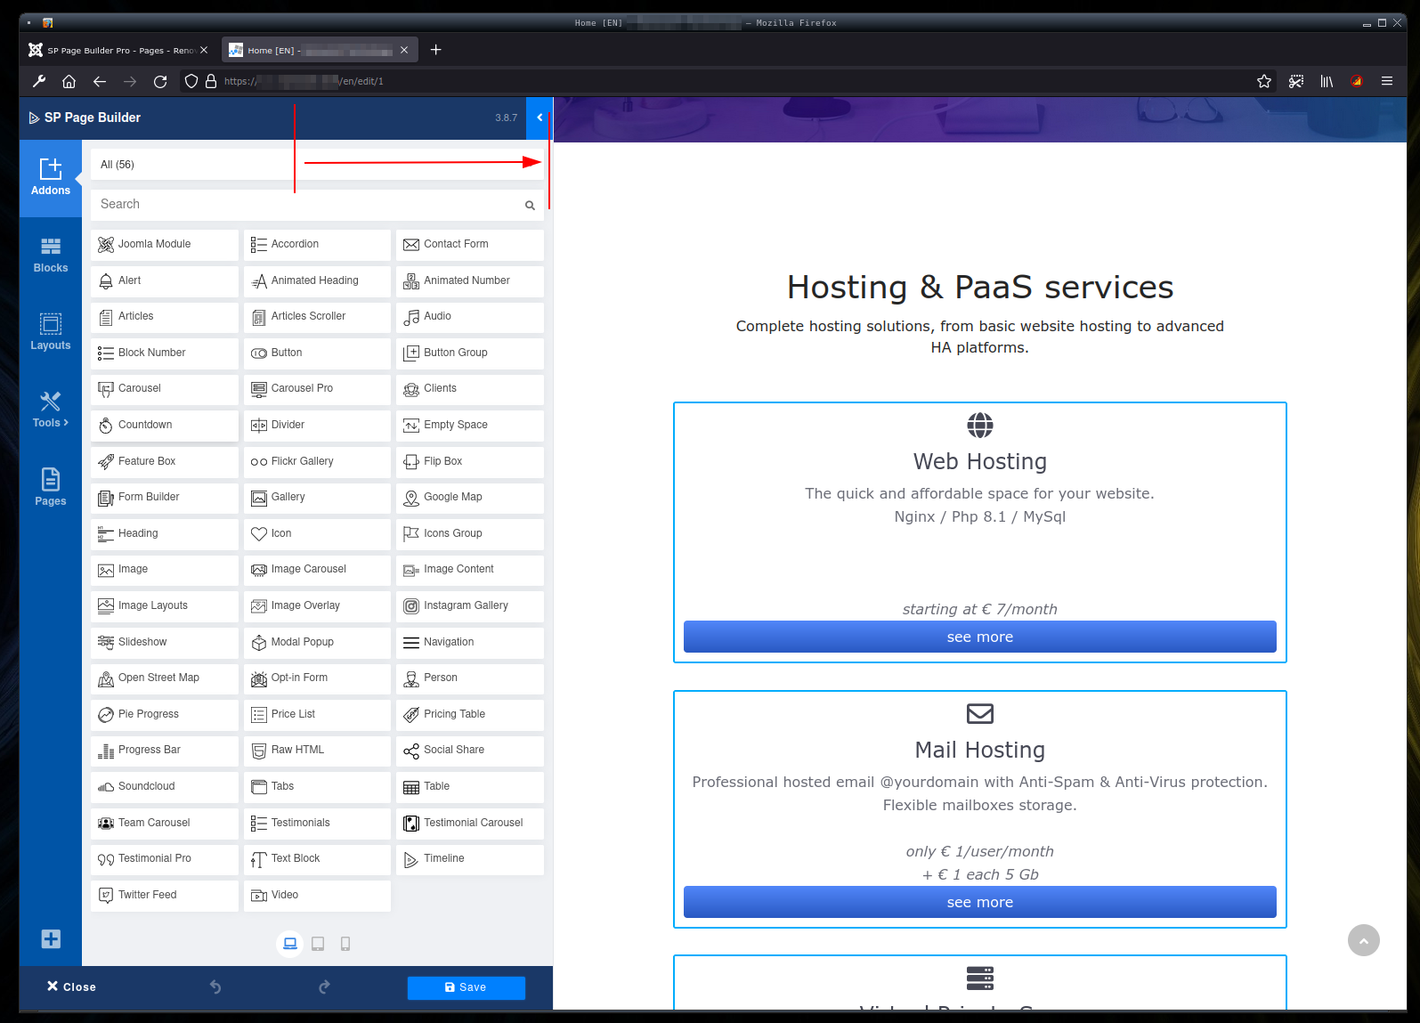Select the Raw HTML addon
This screenshot has width=1420, height=1023.
pos(317,751)
